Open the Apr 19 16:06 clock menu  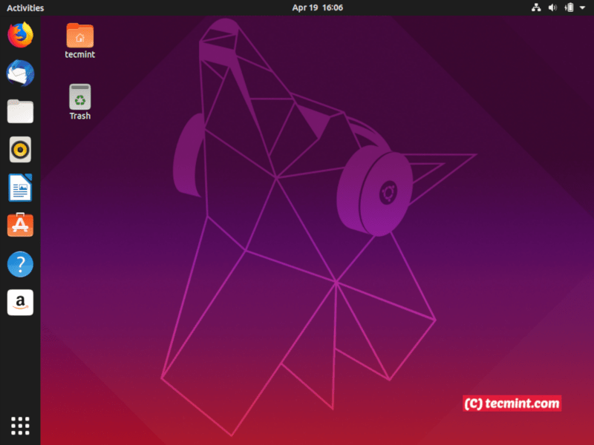318,7
